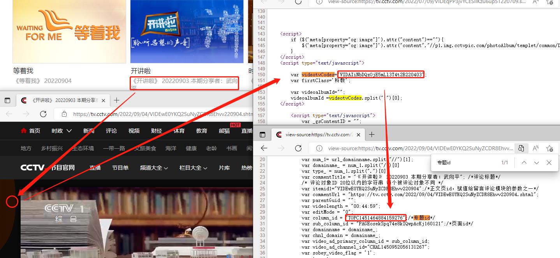Jump to previous find result for 专题id

point(524,163)
